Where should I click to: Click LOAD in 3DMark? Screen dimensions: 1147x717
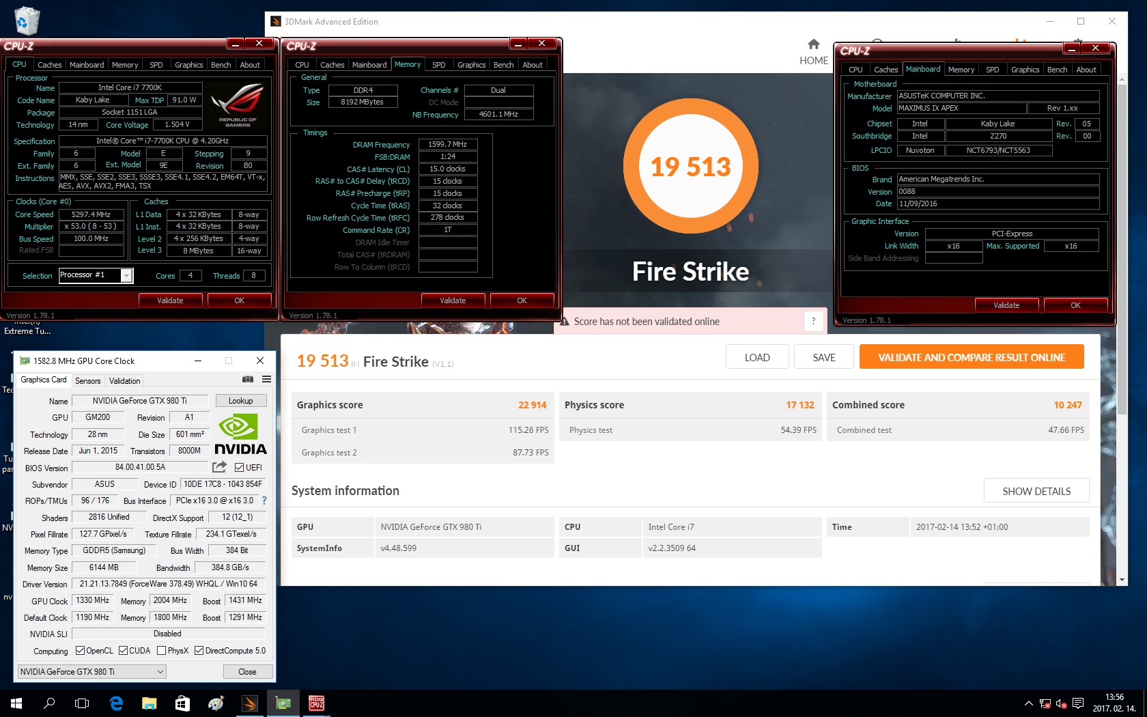pos(757,357)
